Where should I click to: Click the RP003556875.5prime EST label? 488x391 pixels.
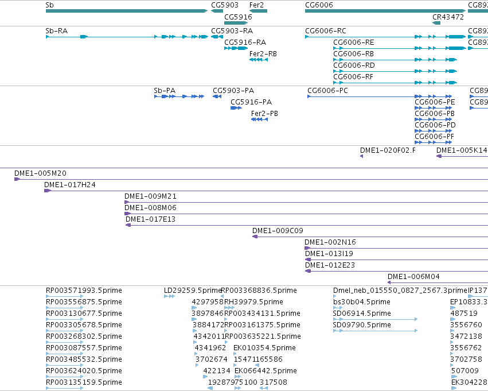pos(84,302)
